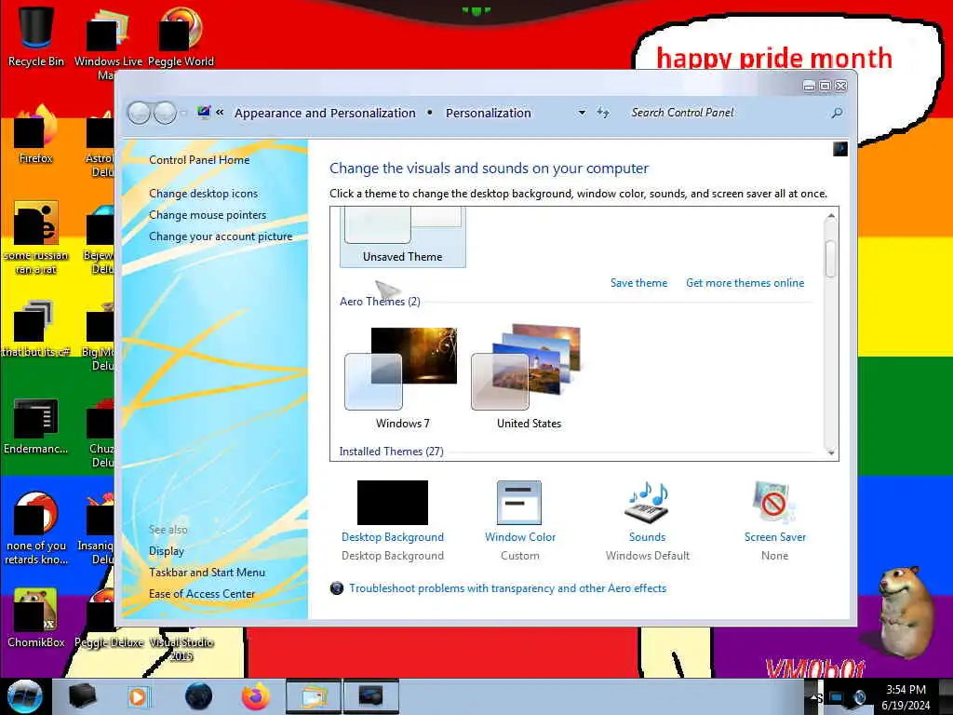Click Get more themes online link
This screenshot has height=715, width=953.
pyautogui.click(x=745, y=283)
